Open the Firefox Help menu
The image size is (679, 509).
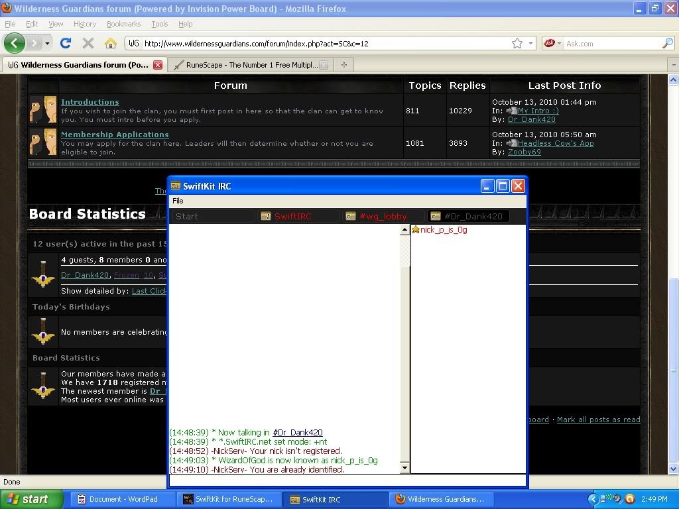[x=186, y=24]
